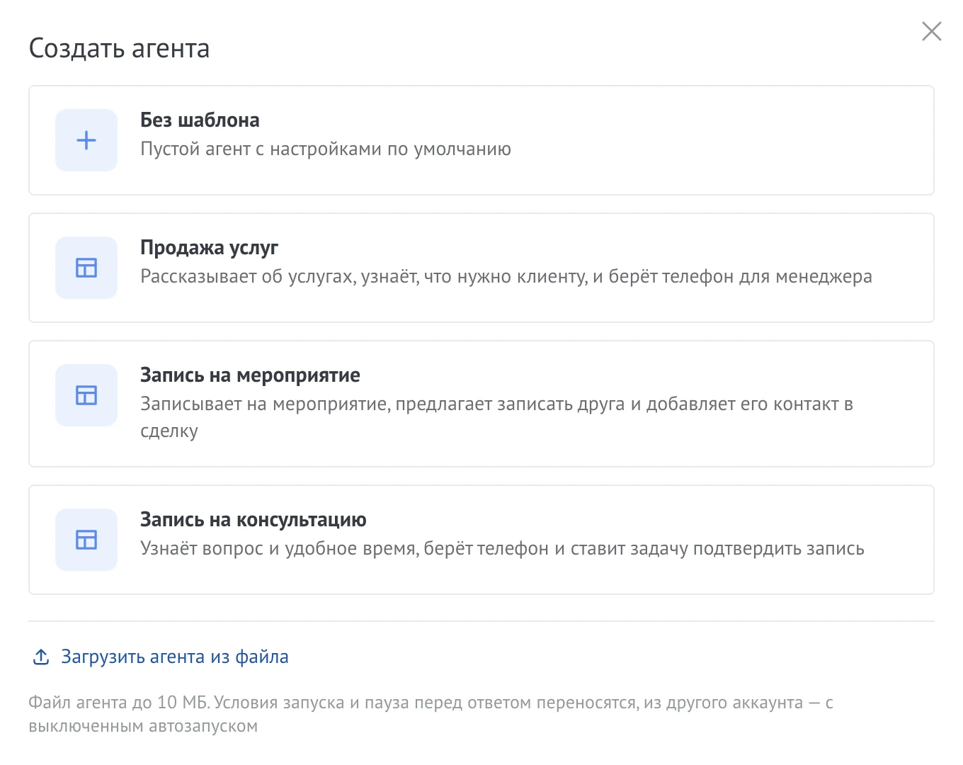Image resolution: width=963 pixels, height=765 pixels.
Task: Click description starting with Узнаёт вопрос и удобное время
Action: [502, 549]
